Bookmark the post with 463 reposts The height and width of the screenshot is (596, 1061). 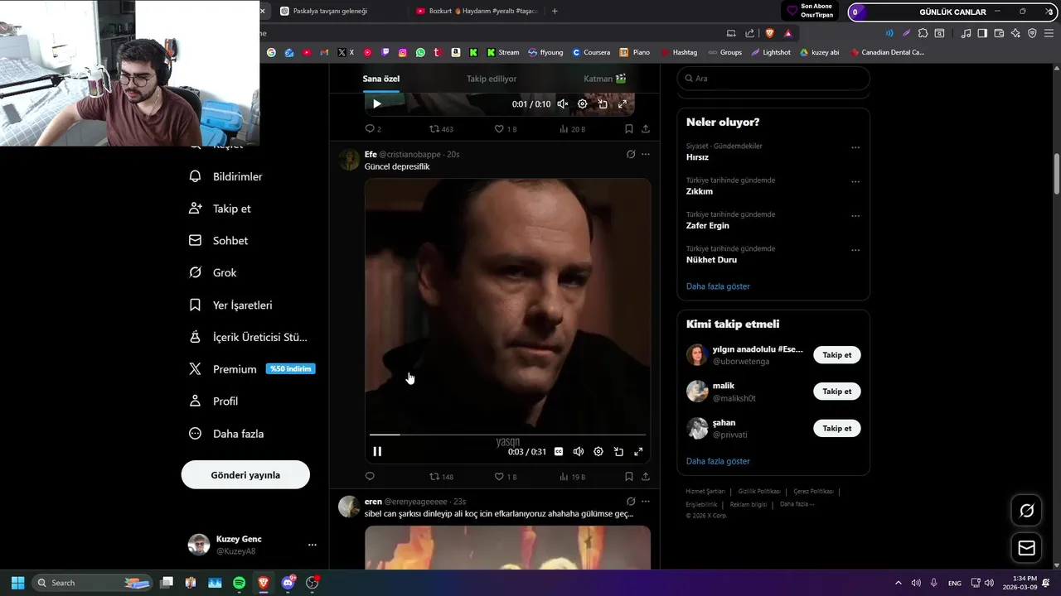pyautogui.click(x=629, y=128)
